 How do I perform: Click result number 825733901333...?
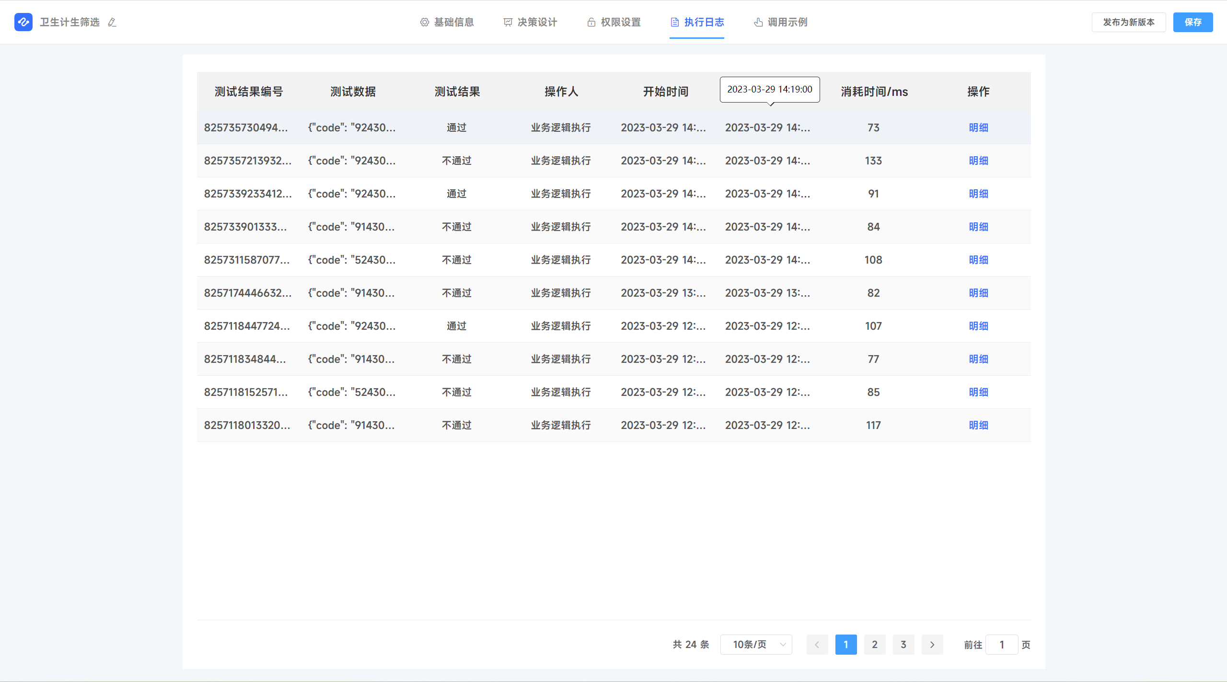(245, 227)
